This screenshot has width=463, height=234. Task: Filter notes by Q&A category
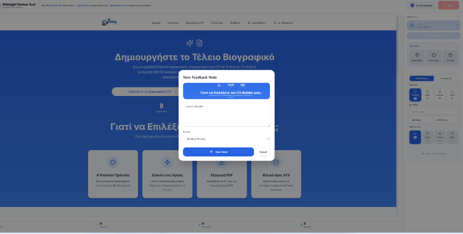452,137
